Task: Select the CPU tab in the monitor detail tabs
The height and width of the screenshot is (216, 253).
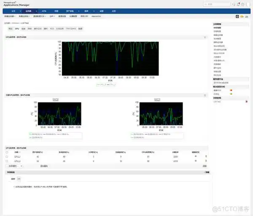Action: pyautogui.click(x=17, y=29)
